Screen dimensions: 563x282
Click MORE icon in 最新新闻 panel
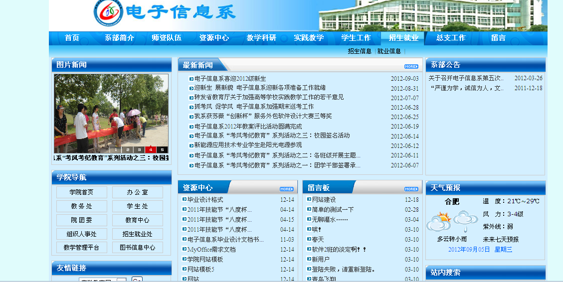point(411,66)
